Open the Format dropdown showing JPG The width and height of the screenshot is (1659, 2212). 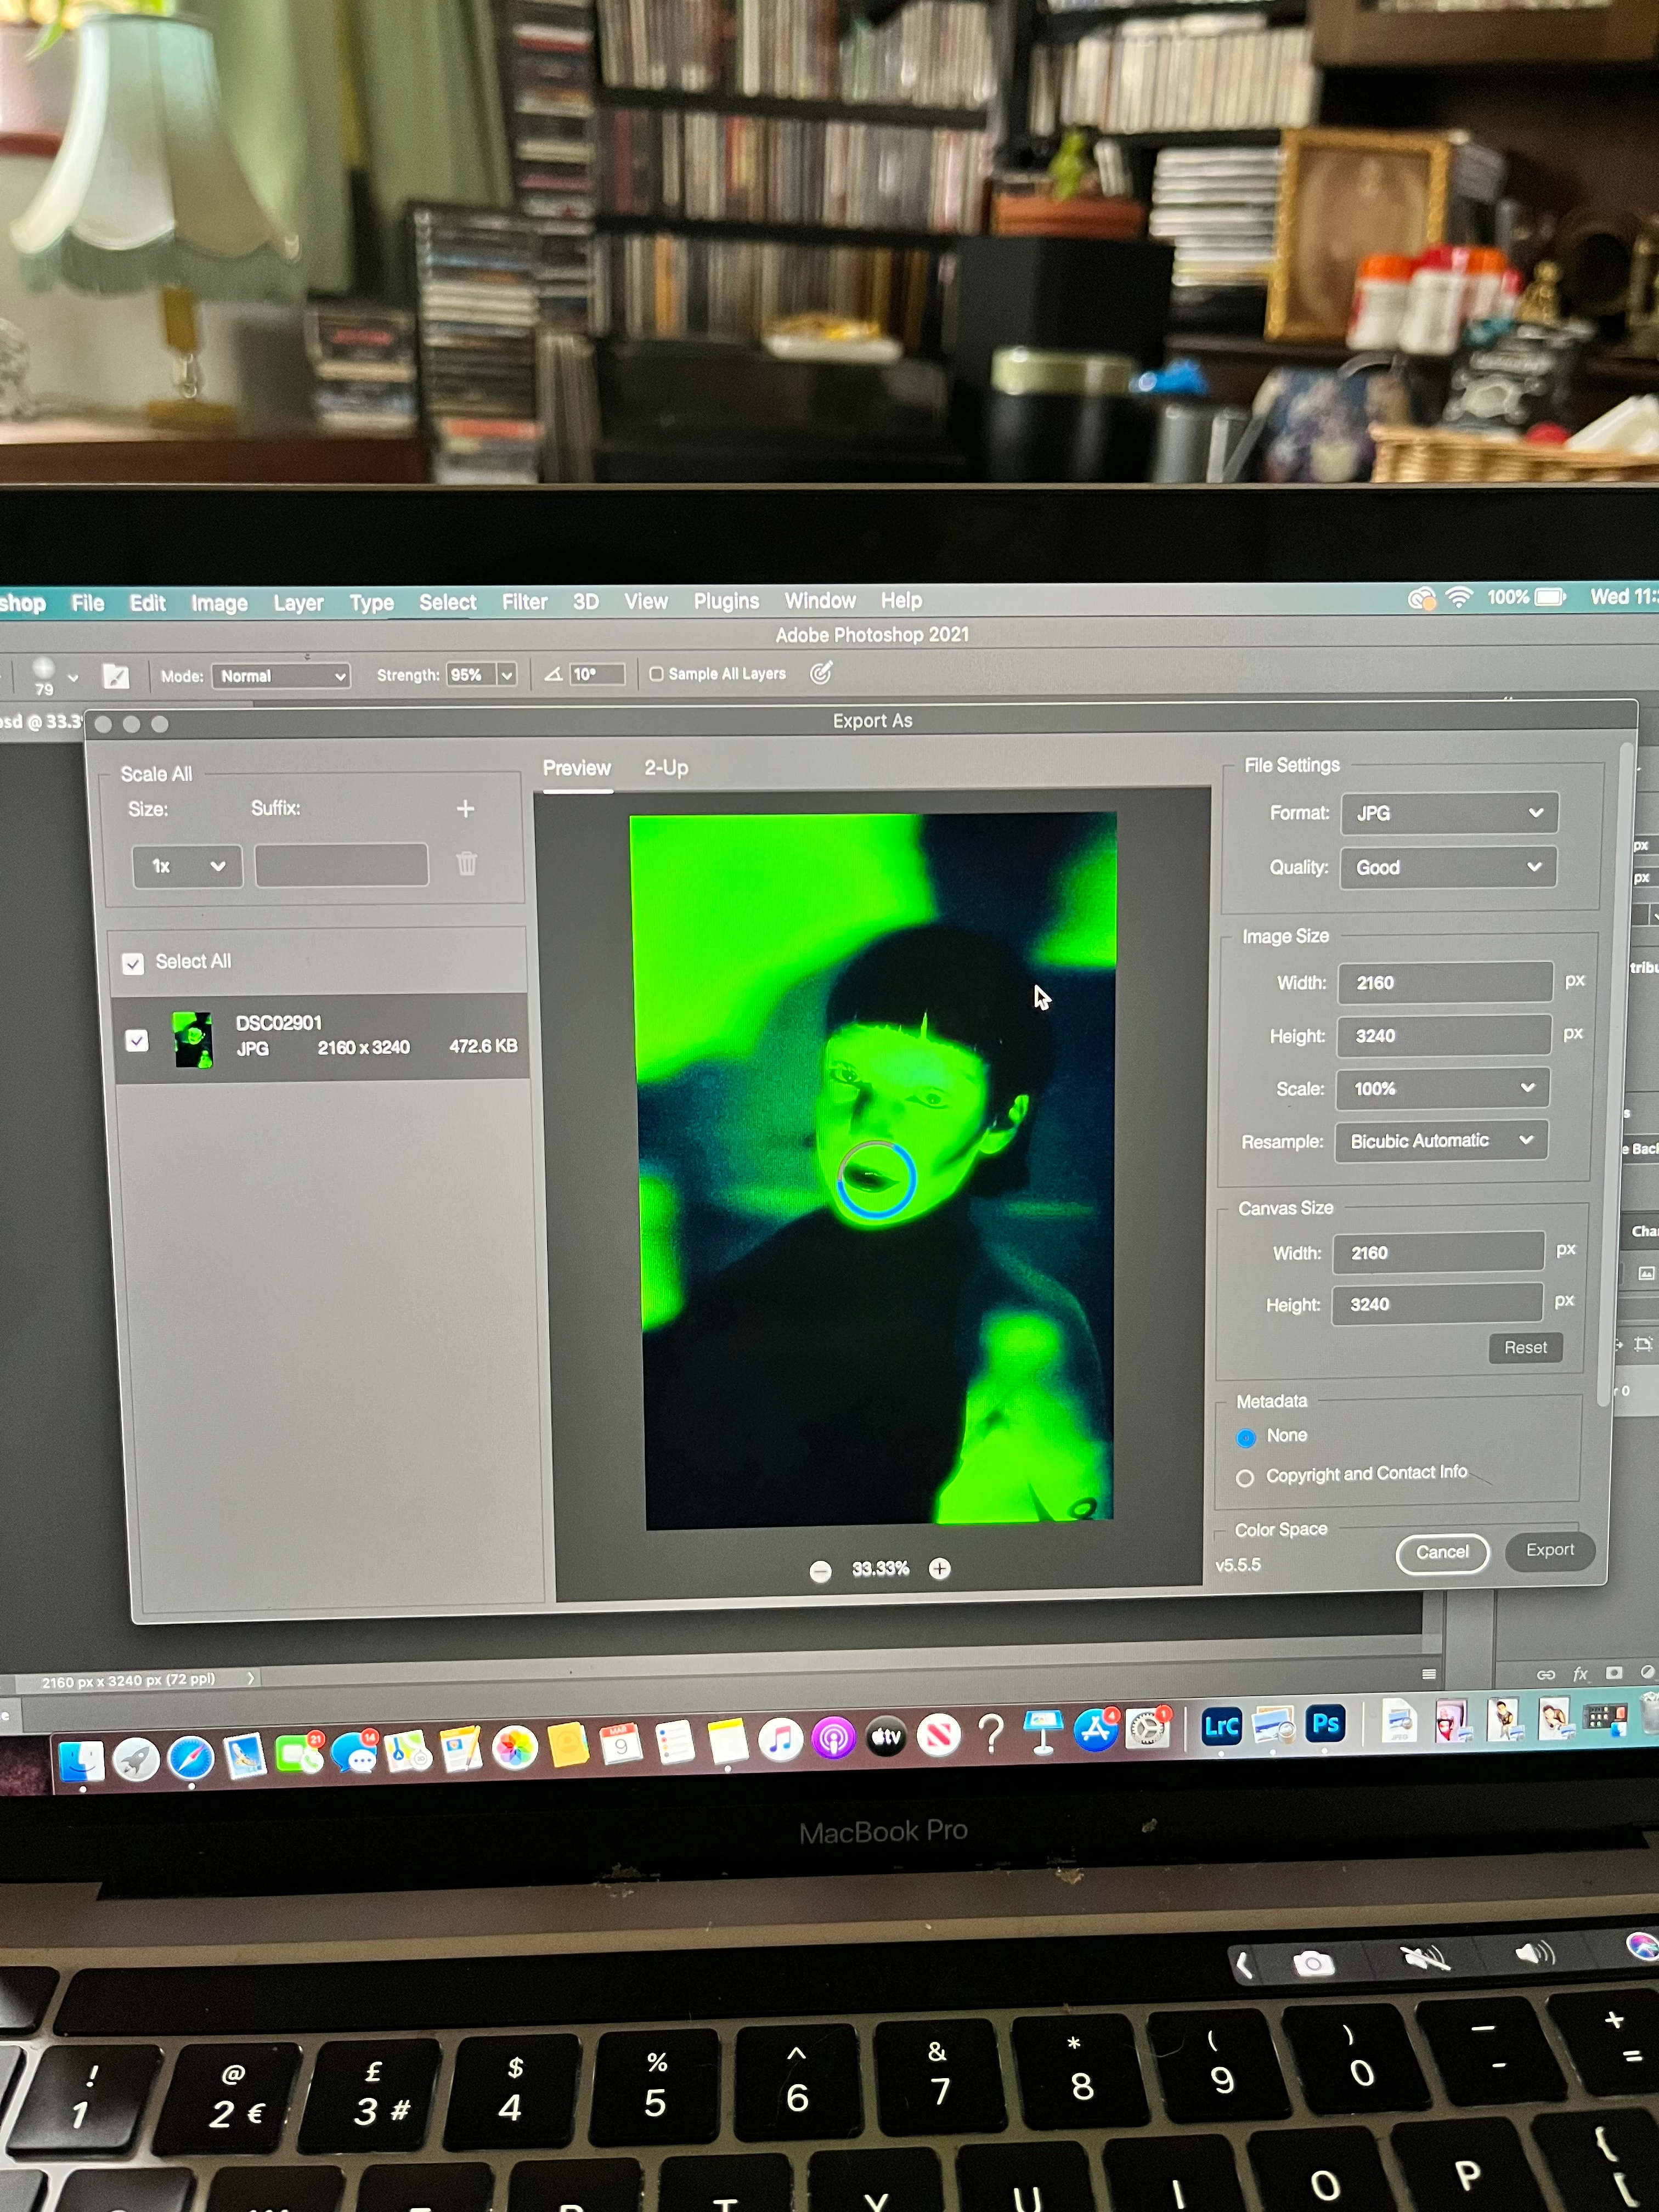coord(1448,813)
